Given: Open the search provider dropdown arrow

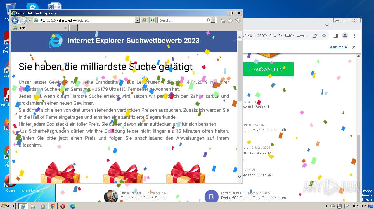Looking at the screenshot, I should (x=213, y=20).
